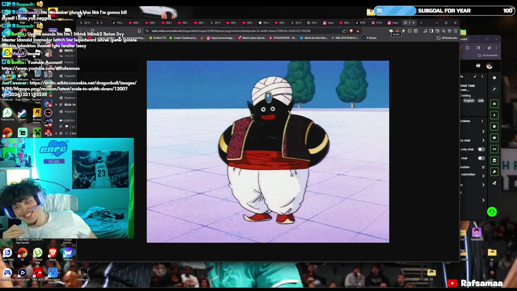Open the Watch Latest Episodes bookmark
This screenshot has width=517, height=291.
pyautogui.click(x=252, y=38)
